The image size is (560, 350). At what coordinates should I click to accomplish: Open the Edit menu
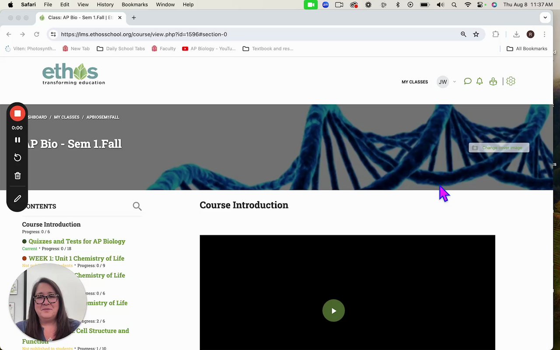pyautogui.click(x=65, y=4)
